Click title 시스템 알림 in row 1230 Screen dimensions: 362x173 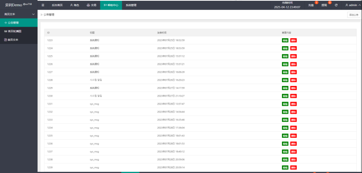(96, 96)
